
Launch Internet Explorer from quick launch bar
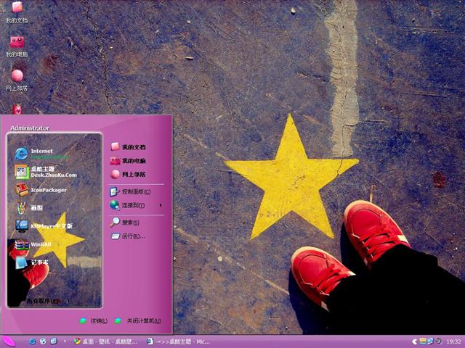click(x=32, y=341)
